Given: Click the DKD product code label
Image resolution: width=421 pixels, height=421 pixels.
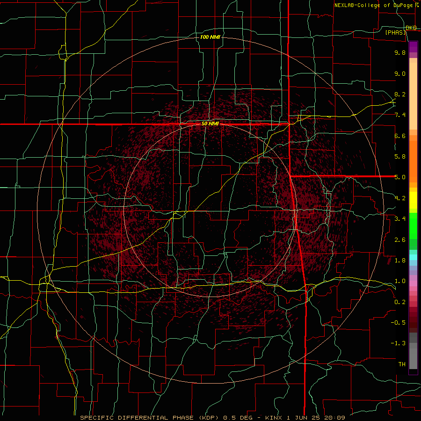Looking at the screenshot, I should (411, 28).
